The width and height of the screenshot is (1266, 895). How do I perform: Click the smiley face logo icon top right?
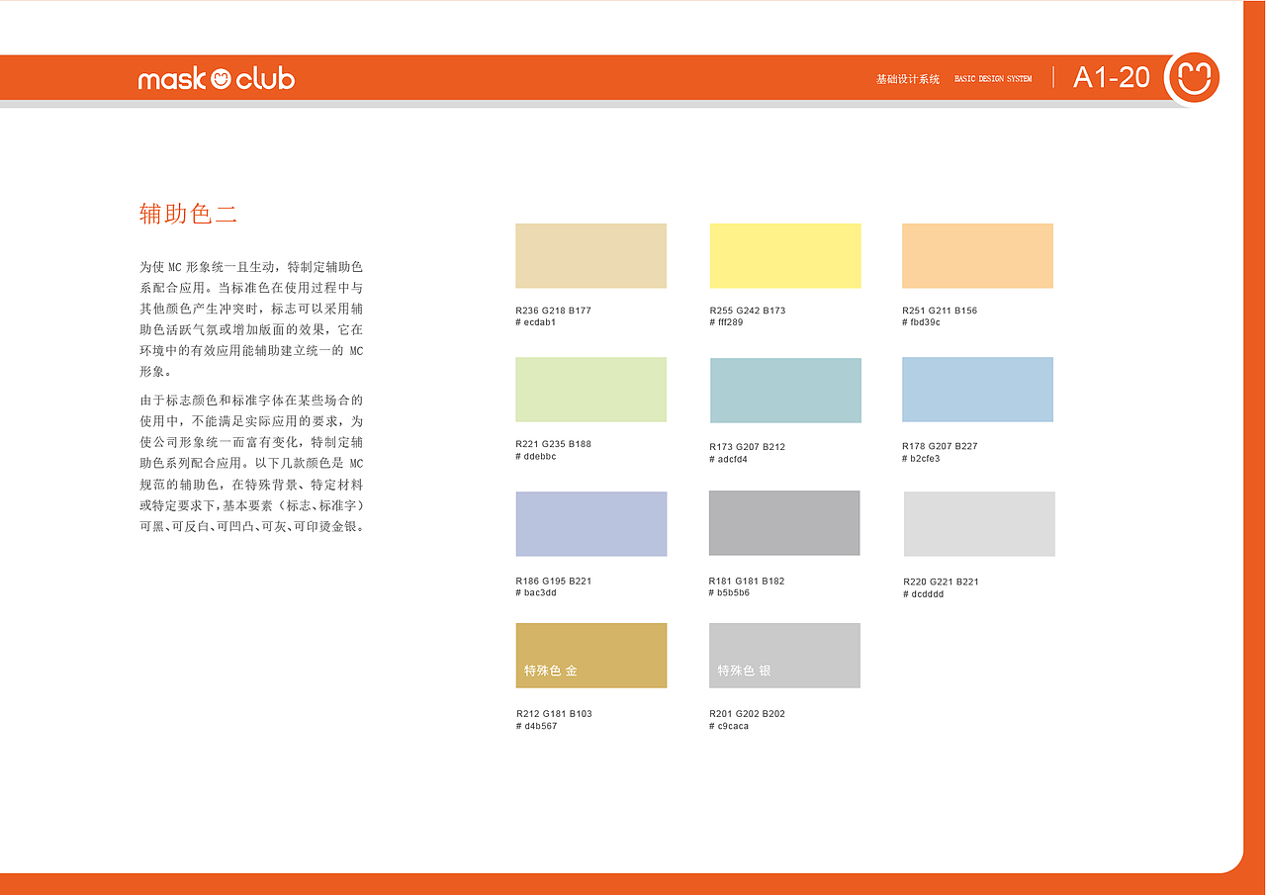point(1193,77)
